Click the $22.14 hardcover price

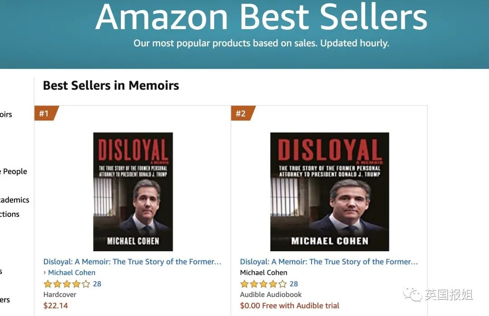point(56,306)
